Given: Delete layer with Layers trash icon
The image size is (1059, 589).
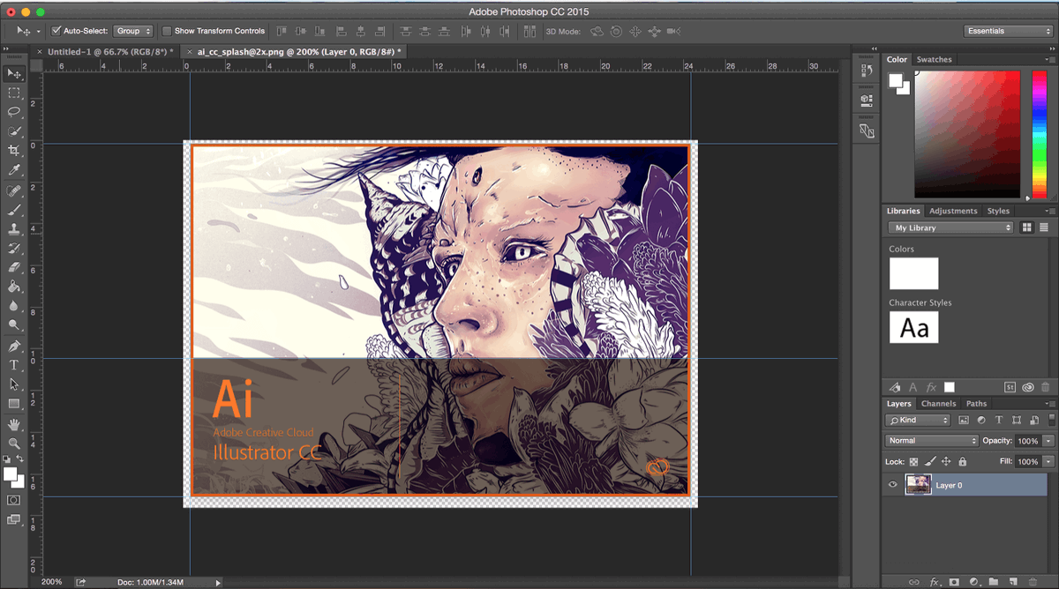Looking at the screenshot, I should click(x=1033, y=582).
